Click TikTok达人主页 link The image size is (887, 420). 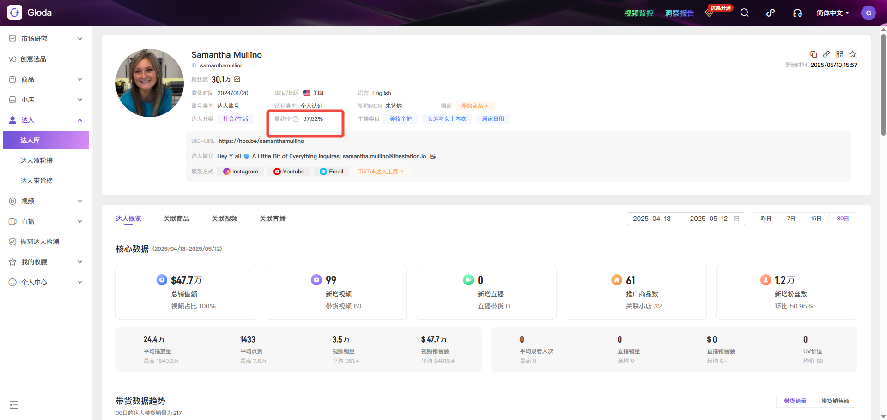point(379,171)
